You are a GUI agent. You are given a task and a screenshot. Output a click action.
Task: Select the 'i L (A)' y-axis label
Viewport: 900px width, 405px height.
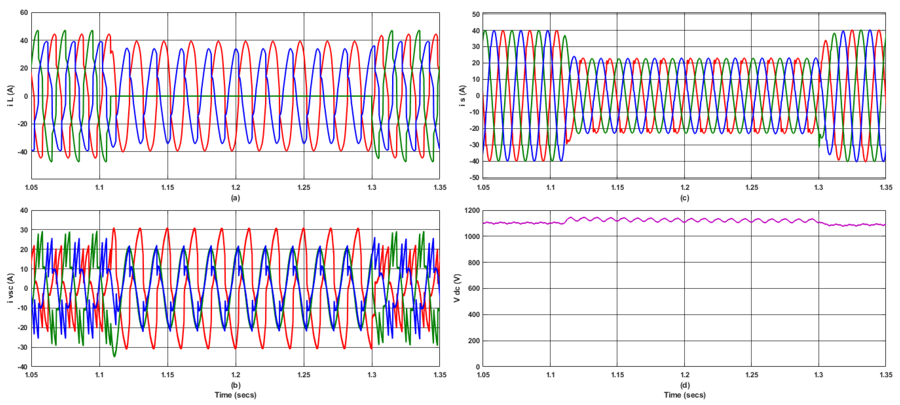(10, 95)
